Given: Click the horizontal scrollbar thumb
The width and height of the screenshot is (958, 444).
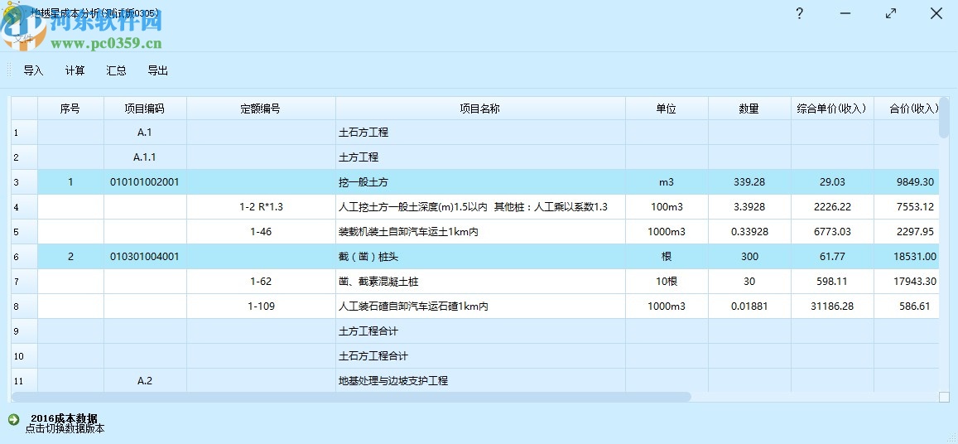Looking at the screenshot, I should [351, 397].
